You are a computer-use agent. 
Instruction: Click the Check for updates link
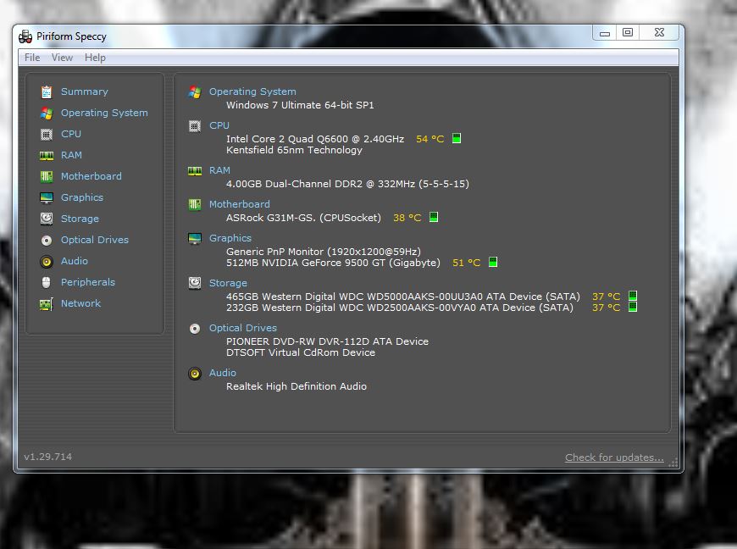(x=614, y=457)
